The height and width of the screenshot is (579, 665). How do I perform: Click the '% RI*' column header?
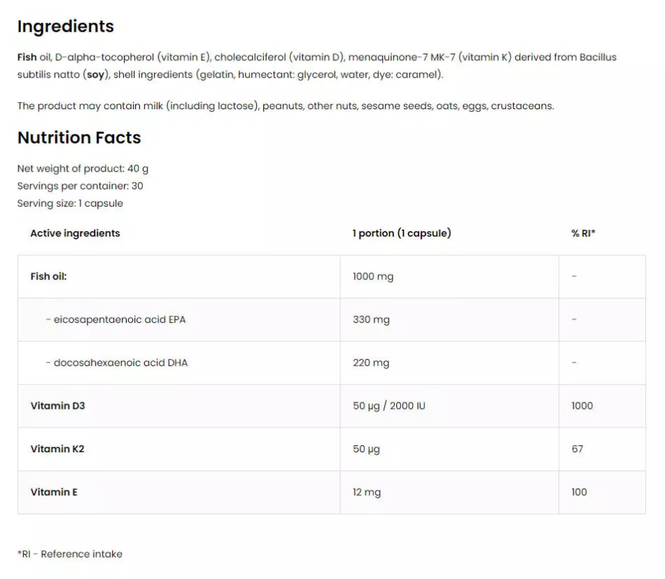tap(583, 233)
